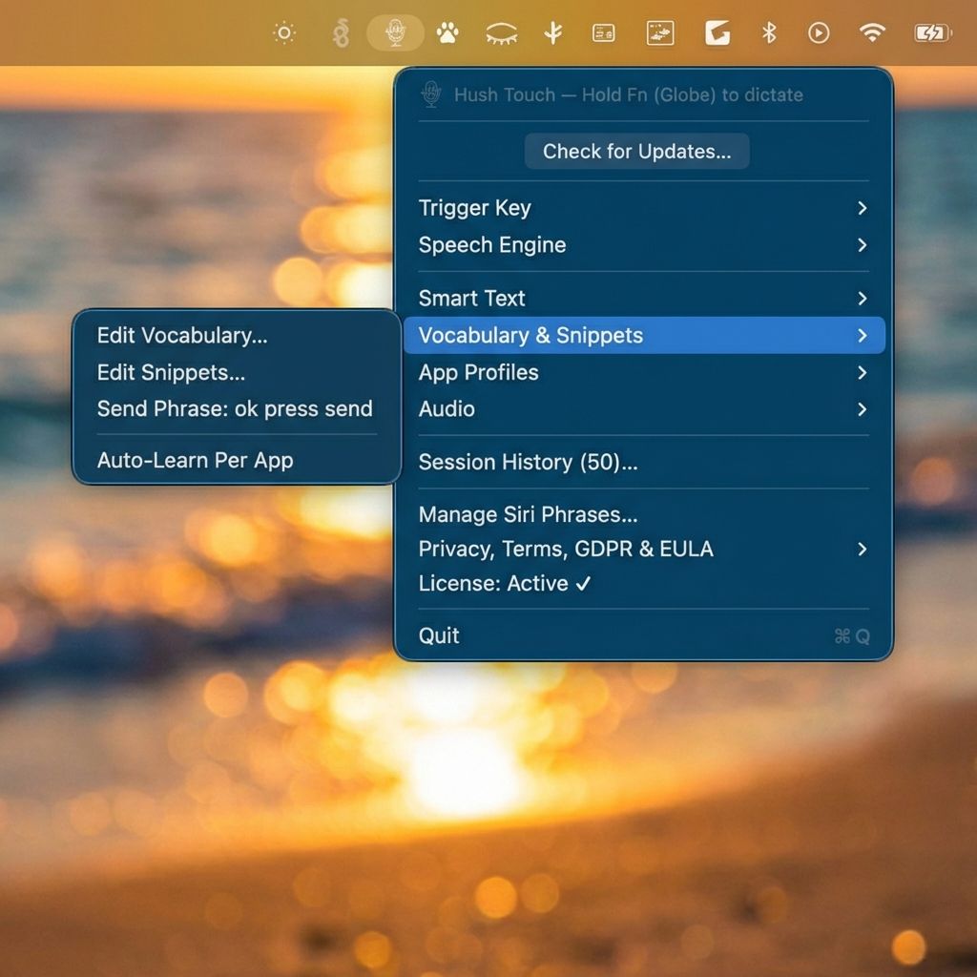Screen dimensions: 977x977
Task: Open the G logo menu bar icon
Action: click(x=717, y=31)
